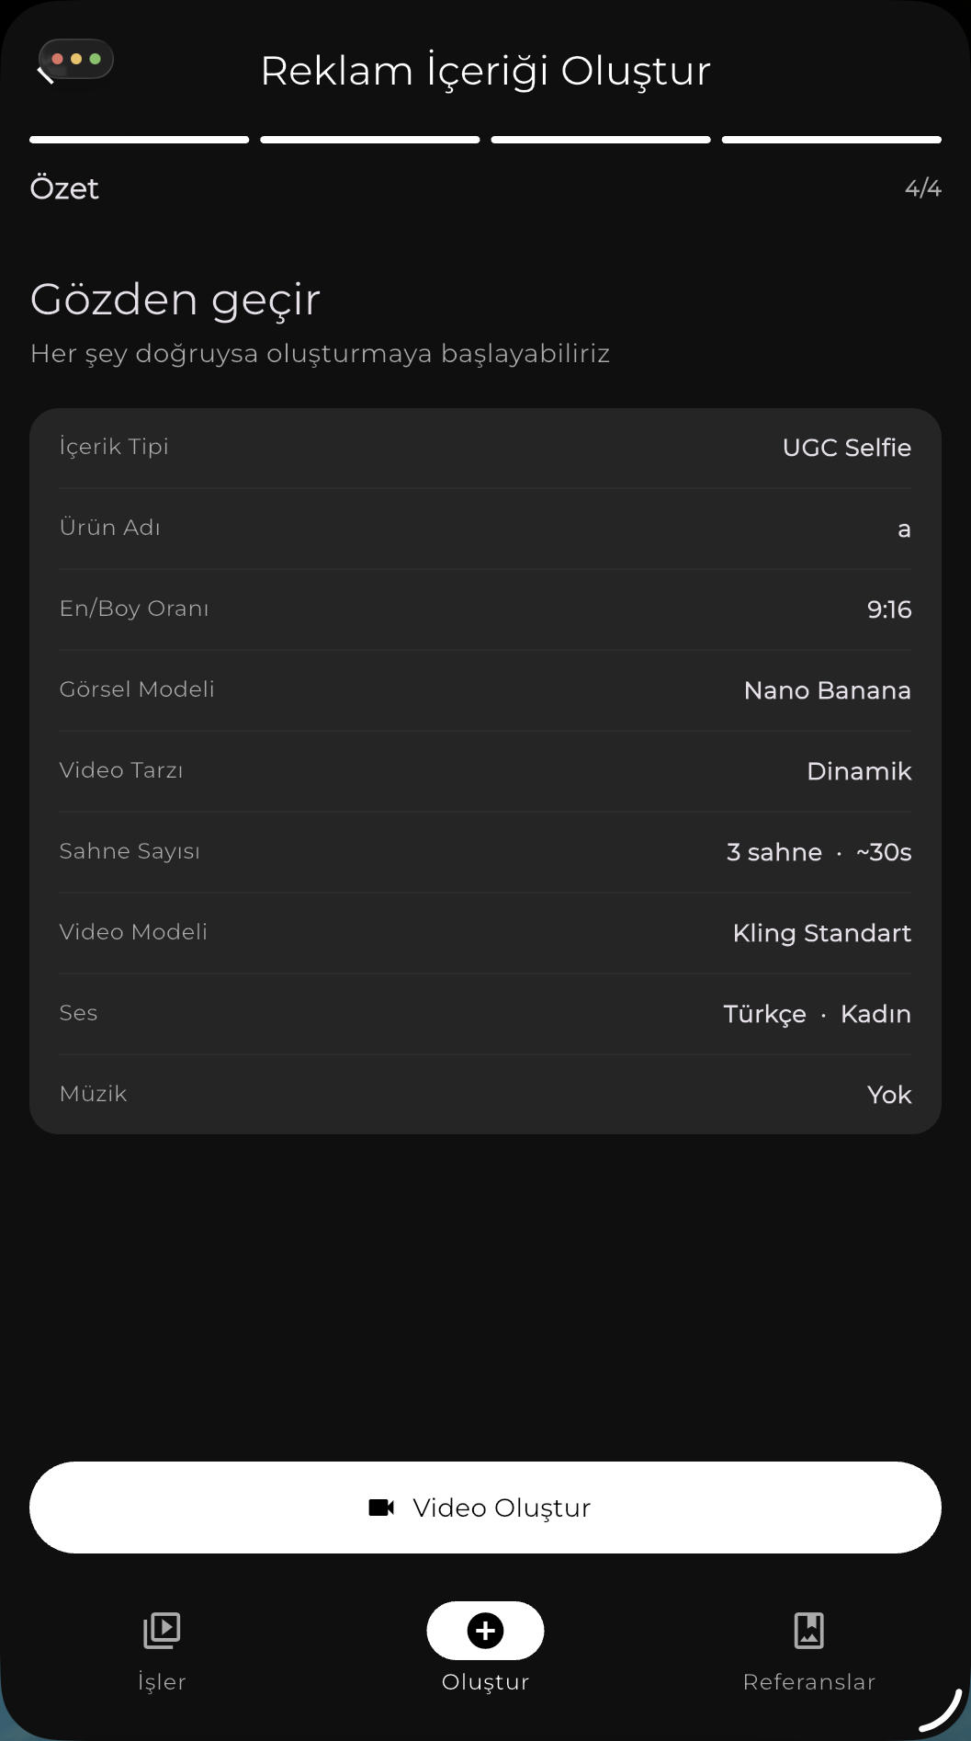Switch to the İşler tab label

162,1682
